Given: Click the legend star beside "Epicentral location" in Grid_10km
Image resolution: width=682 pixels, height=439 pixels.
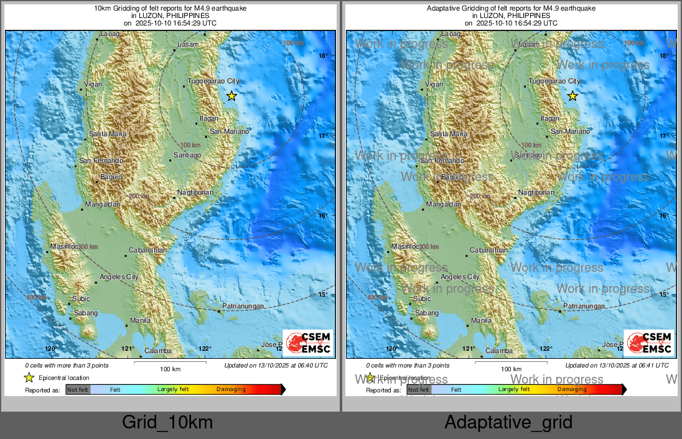Looking at the screenshot, I should click(x=29, y=377).
